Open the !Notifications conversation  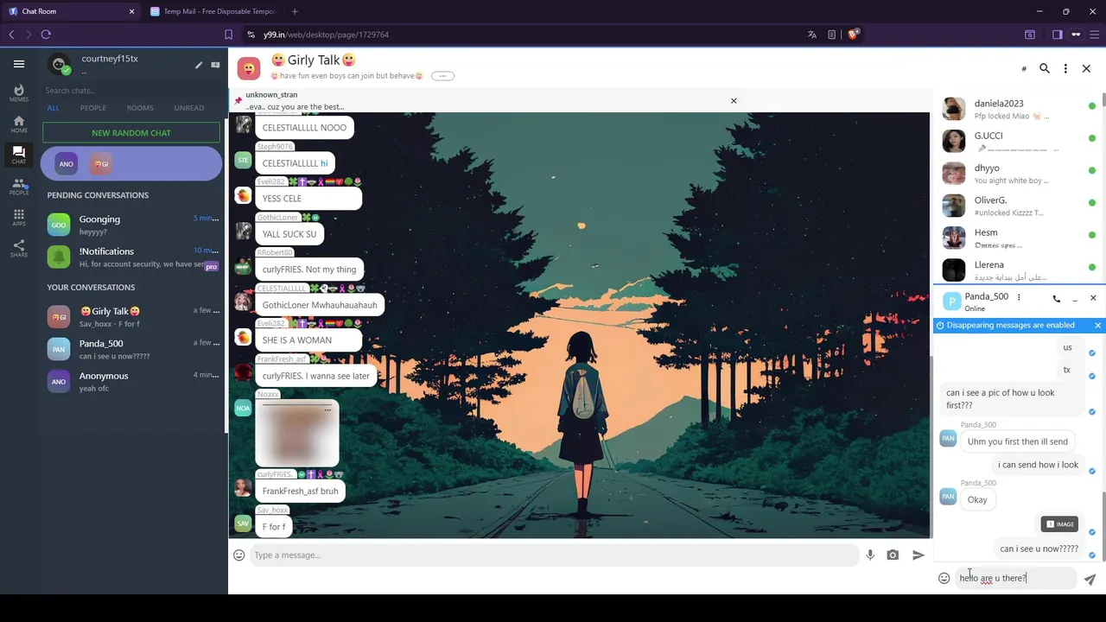[x=133, y=257]
